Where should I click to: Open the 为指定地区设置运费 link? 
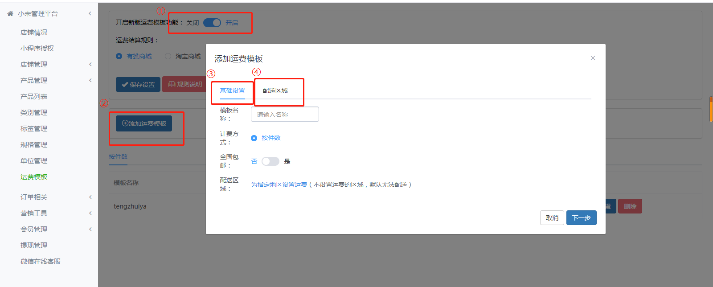(x=279, y=184)
